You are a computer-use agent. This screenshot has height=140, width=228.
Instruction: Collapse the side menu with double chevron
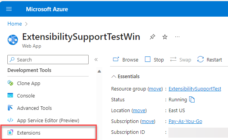pyautogui.click(x=96, y=60)
